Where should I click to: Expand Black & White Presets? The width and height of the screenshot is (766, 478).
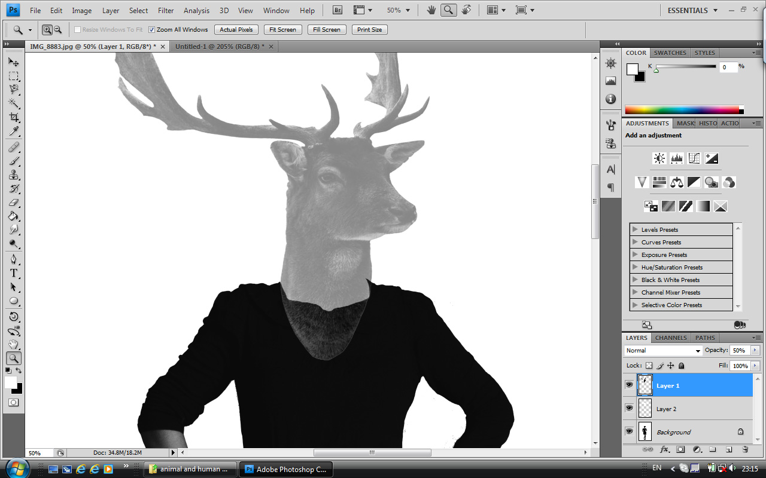634,280
